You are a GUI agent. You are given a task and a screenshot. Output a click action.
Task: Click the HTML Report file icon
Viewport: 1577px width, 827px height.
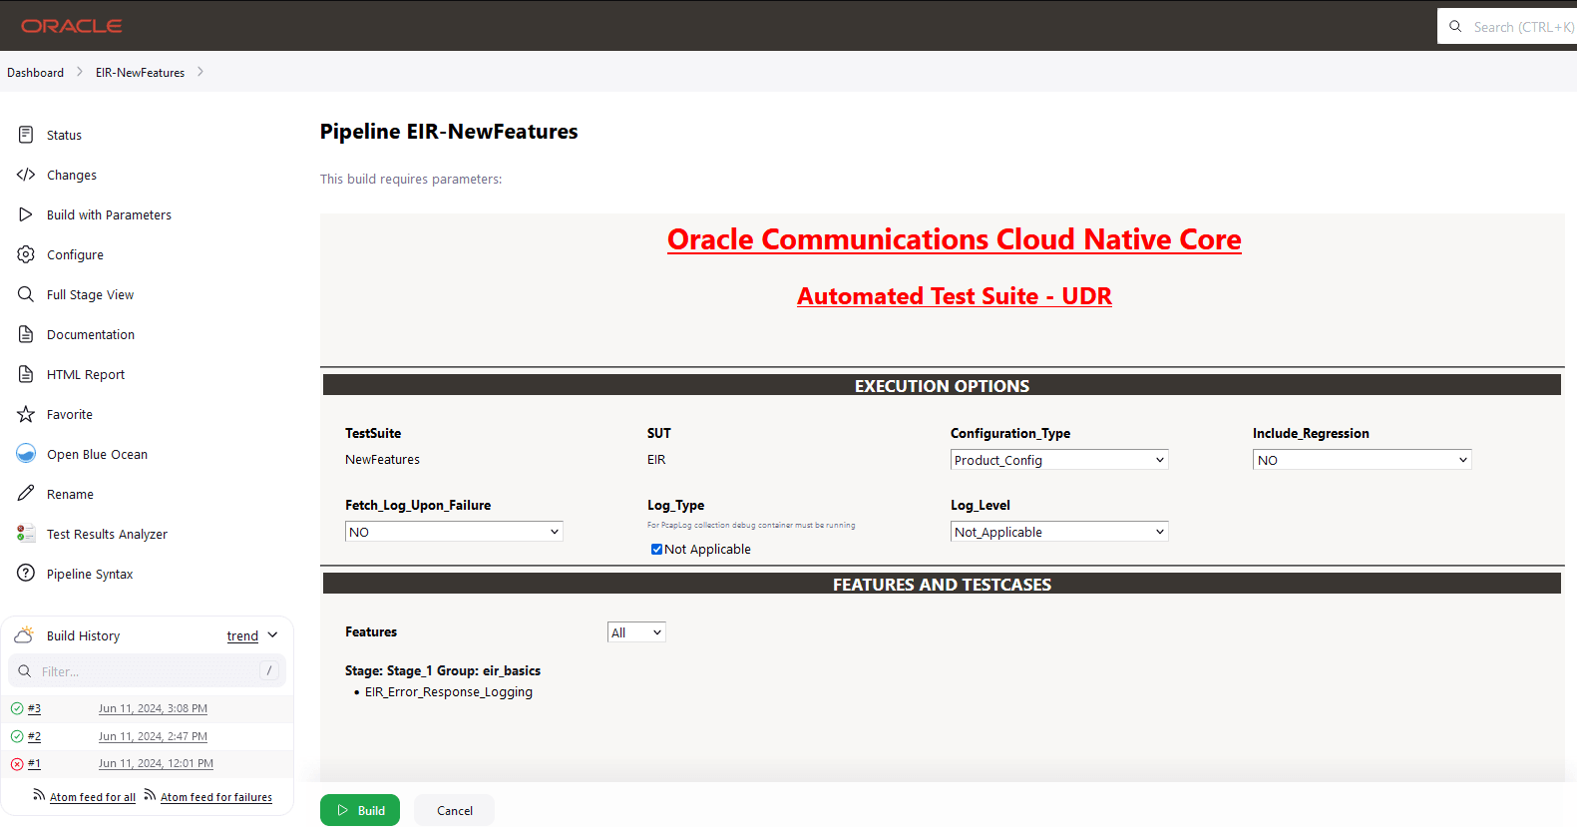pyautogui.click(x=26, y=374)
